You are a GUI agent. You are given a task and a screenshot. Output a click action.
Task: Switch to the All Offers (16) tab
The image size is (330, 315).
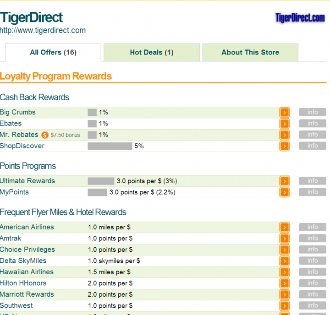pyautogui.click(x=53, y=52)
